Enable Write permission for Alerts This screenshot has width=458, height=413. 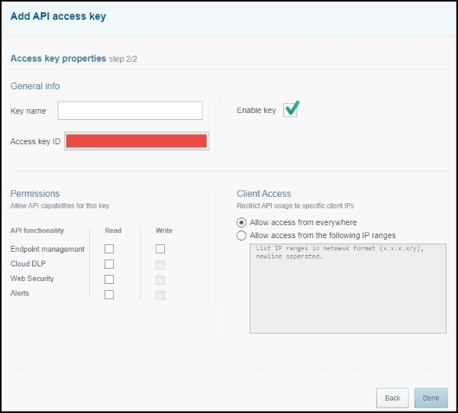click(160, 295)
